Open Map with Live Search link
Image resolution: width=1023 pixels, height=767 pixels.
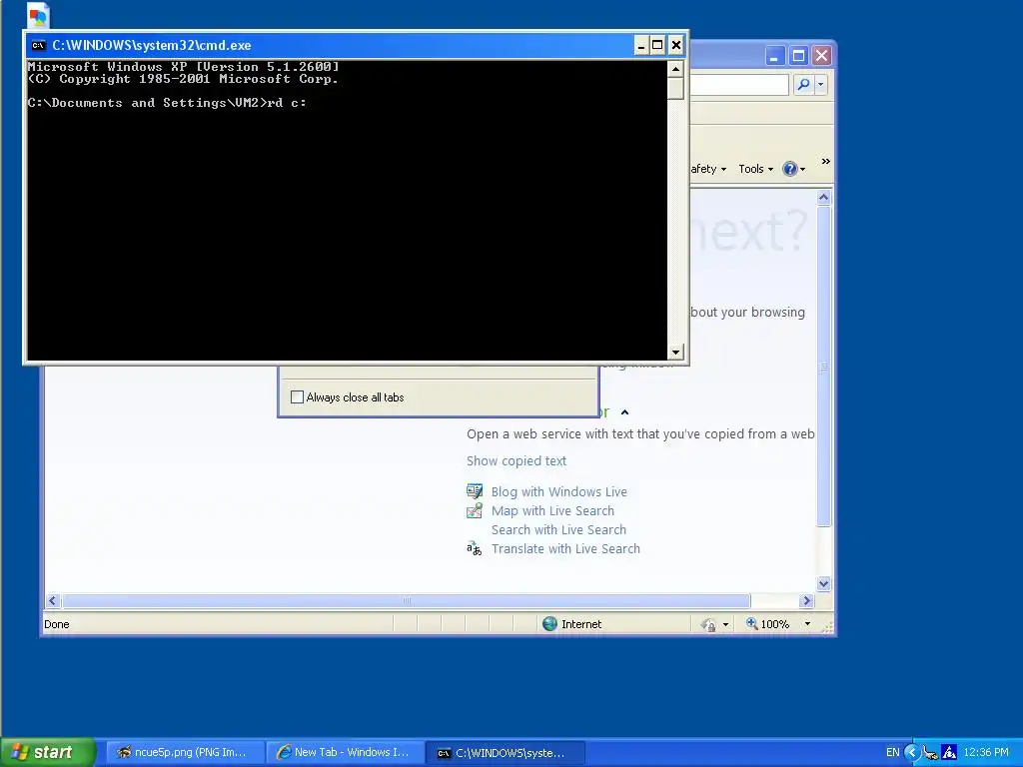(552, 510)
